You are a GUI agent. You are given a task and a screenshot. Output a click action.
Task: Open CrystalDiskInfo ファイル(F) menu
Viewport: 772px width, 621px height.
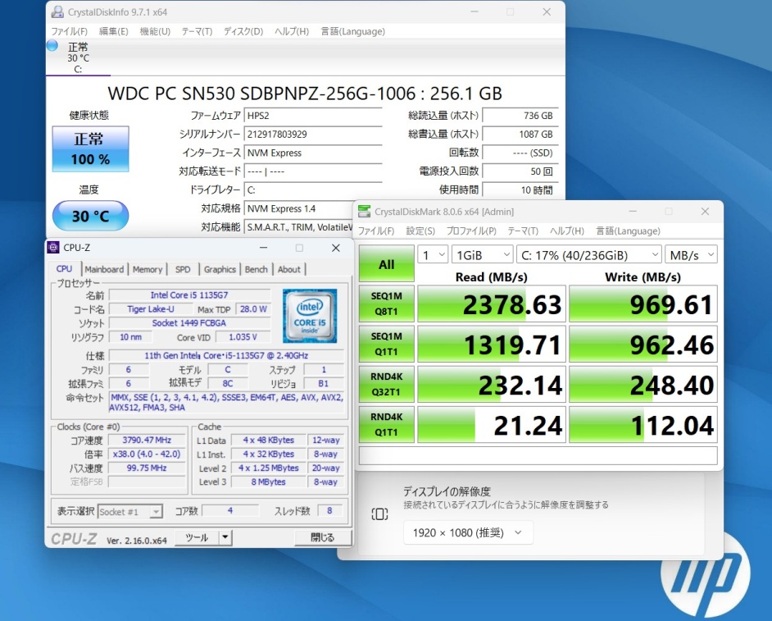(70, 31)
